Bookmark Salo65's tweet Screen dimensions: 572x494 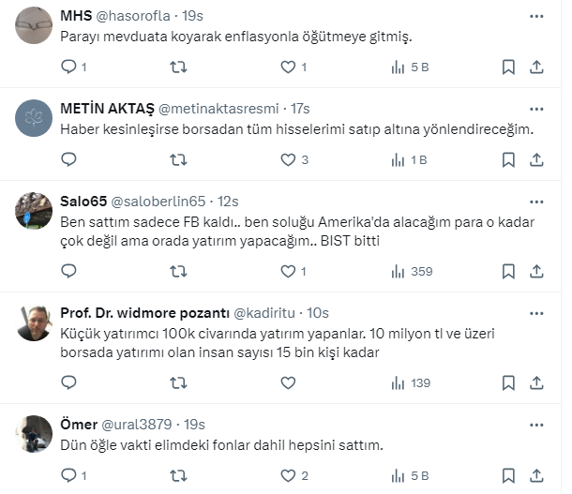507,271
